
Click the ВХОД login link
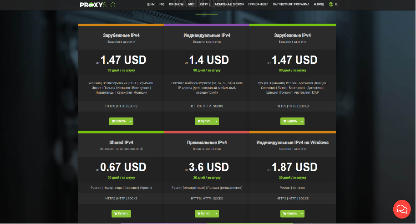tap(319, 4)
